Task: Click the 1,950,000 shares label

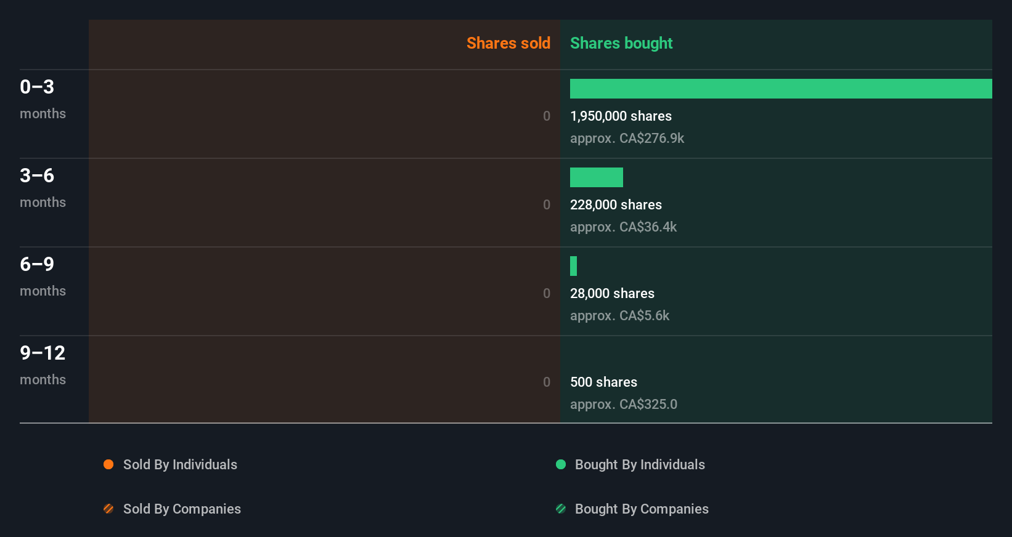Action: pyautogui.click(x=621, y=116)
